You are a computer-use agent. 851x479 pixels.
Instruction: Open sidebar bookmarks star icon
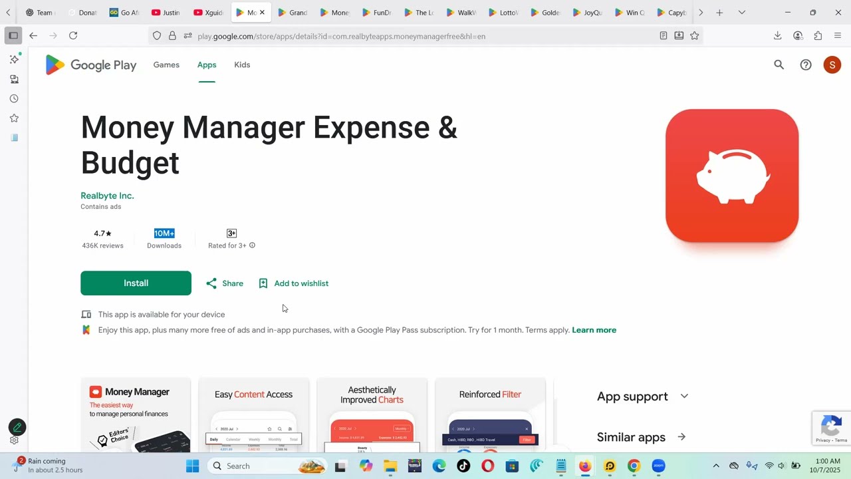click(14, 118)
